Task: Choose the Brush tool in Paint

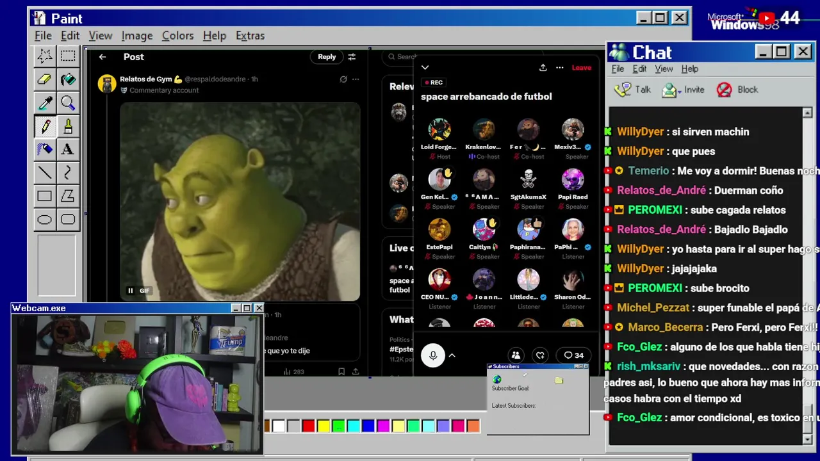Action: click(67, 126)
